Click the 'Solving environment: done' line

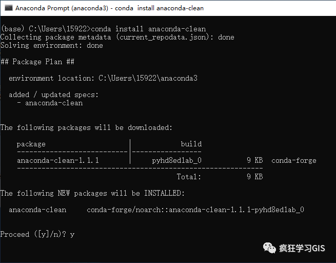point(52,45)
